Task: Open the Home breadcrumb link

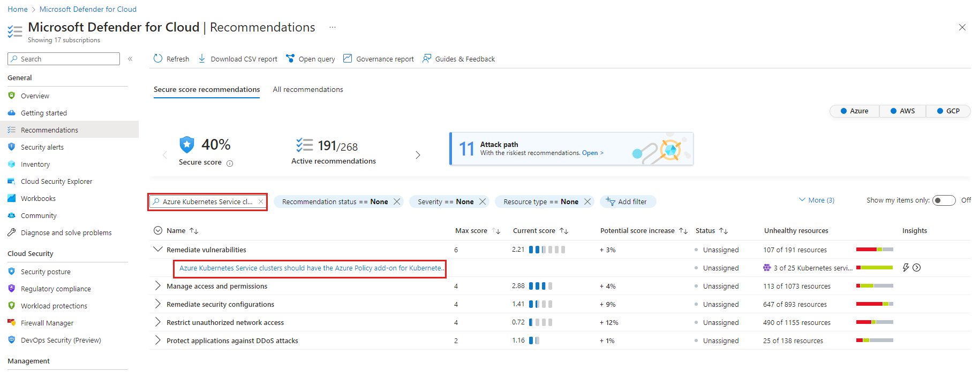Action: [18, 9]
